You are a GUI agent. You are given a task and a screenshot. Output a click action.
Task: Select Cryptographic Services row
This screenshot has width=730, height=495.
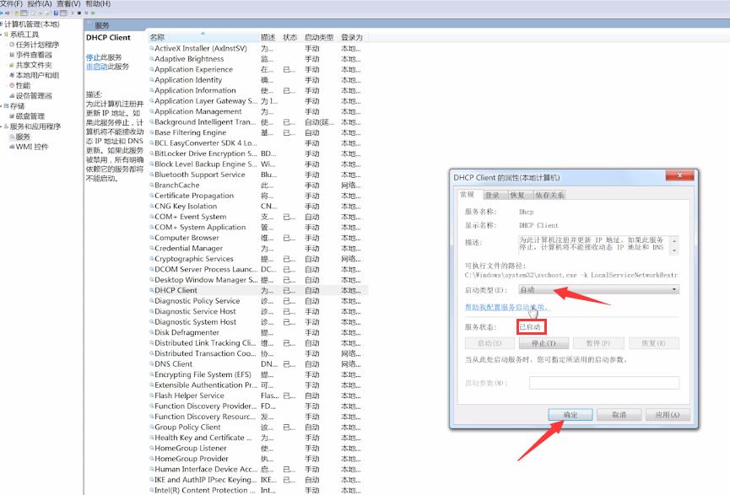[258, 259]
